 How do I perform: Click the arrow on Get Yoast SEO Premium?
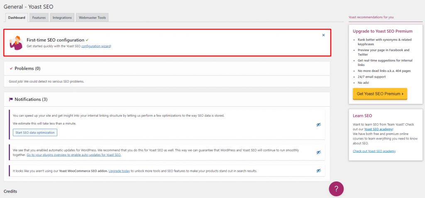tap(403, 94)
